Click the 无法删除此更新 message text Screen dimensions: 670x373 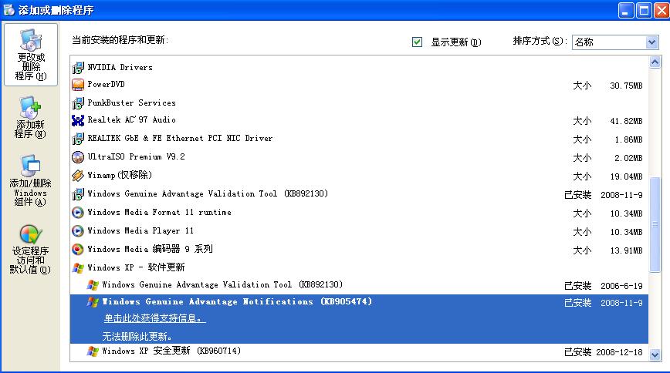[137, 336]
